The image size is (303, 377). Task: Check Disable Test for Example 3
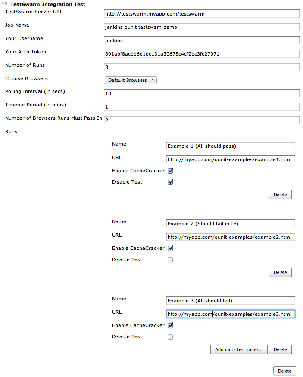pos(170,337)
